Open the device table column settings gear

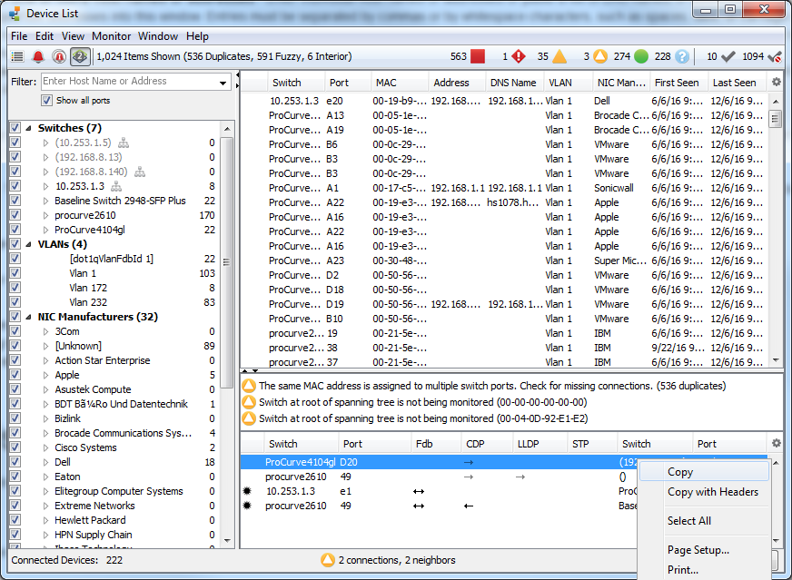click(777, 82)
